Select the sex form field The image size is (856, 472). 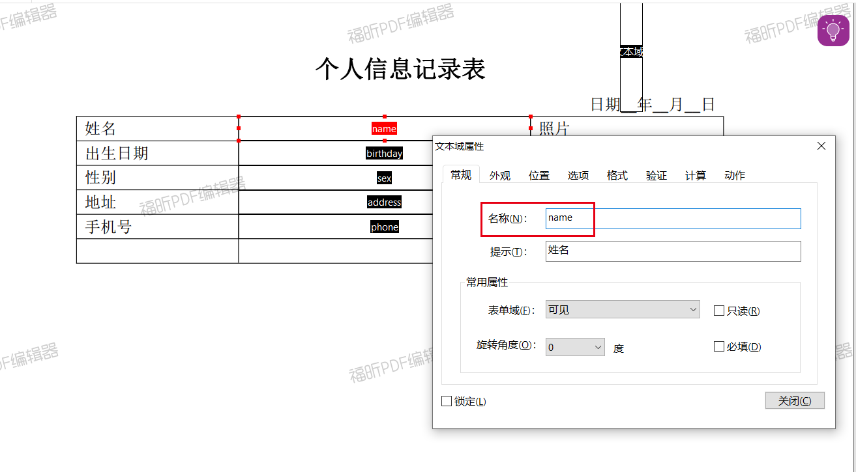[384, 178]
